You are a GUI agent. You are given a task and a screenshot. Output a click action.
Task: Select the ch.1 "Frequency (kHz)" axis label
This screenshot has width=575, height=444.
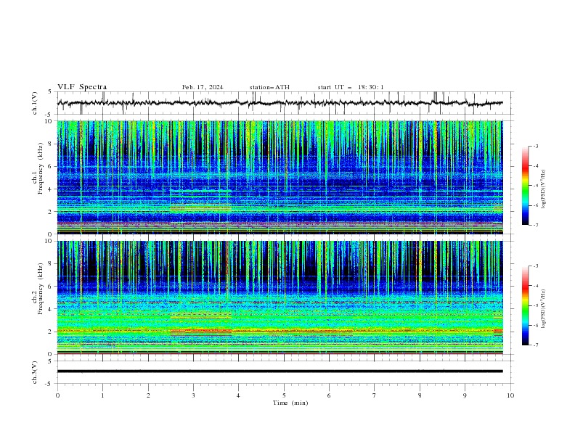tap(41, 168)
